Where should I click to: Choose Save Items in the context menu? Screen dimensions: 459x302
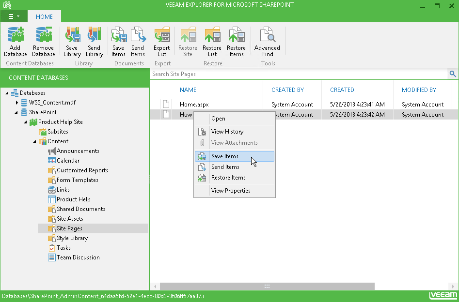pos(235,156)
